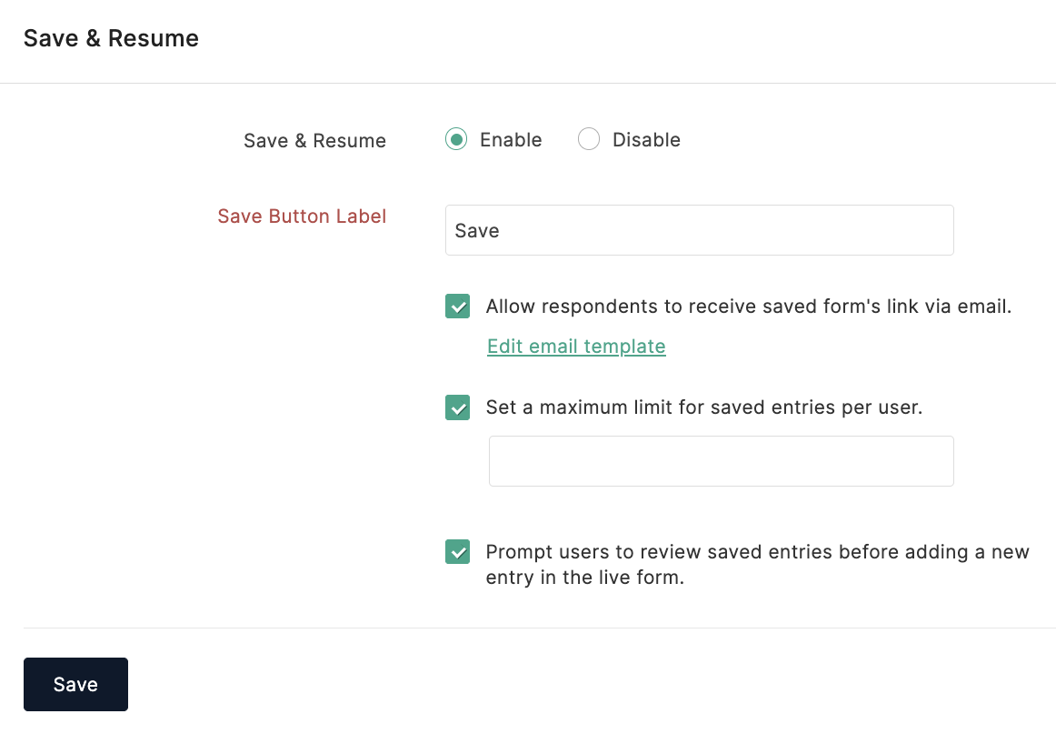Click the green checkmark beside the review prompt option
1056x744 pixels.
click(458, 551)
